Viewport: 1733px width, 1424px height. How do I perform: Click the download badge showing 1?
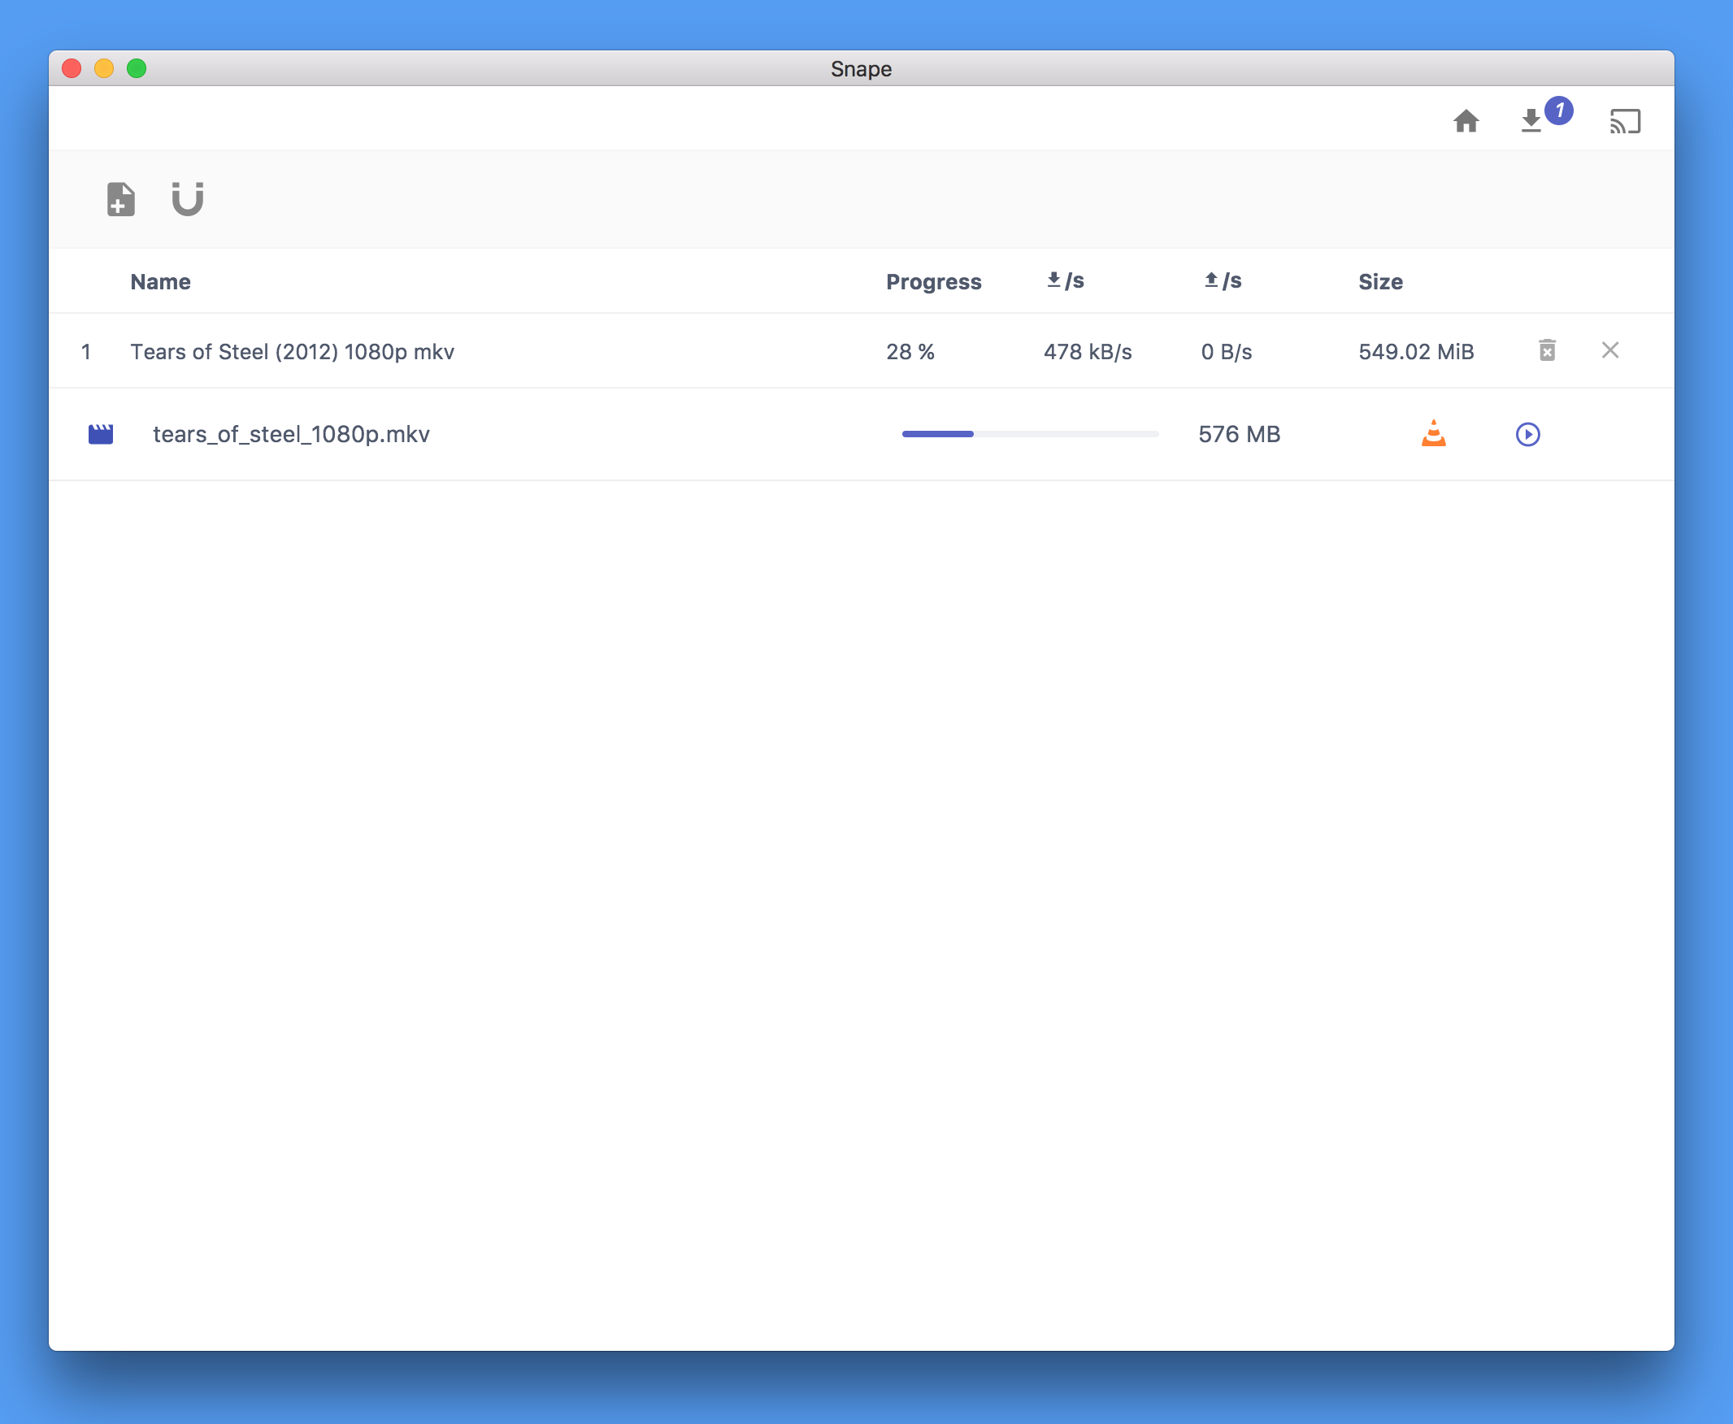(1558, 110)
